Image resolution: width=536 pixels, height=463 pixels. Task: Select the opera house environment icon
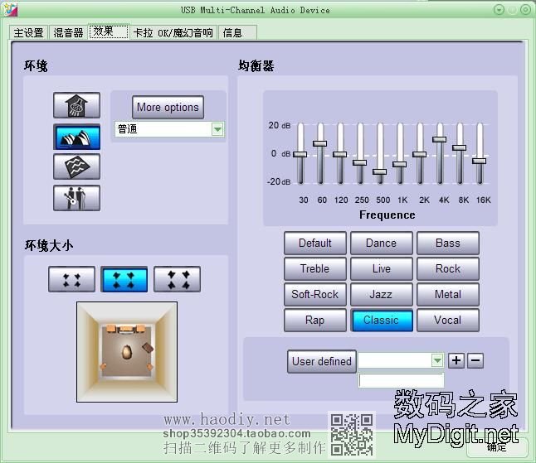(76, 137)
